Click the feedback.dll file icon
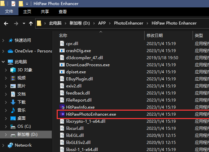This screenshot has height=152, width=209. [62, 93]
